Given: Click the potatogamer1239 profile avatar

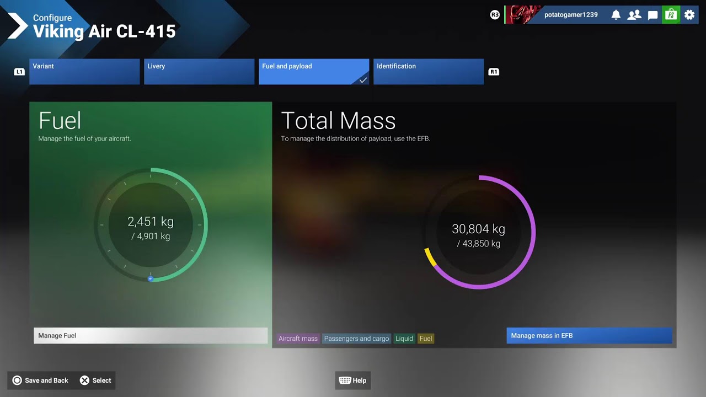Looking at the screenshot, I should pyautogui.click(x=524, y=15).
